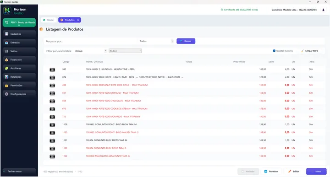Click the Configurações gear icon

point(6,94)
